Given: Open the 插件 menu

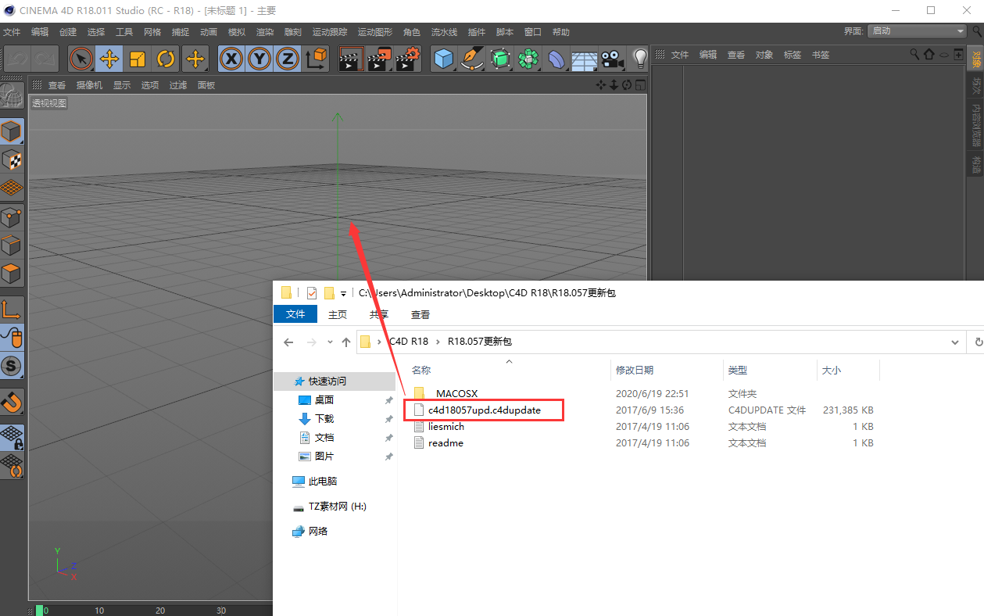Looking at the screenshot, I should (x=477, y=32).
